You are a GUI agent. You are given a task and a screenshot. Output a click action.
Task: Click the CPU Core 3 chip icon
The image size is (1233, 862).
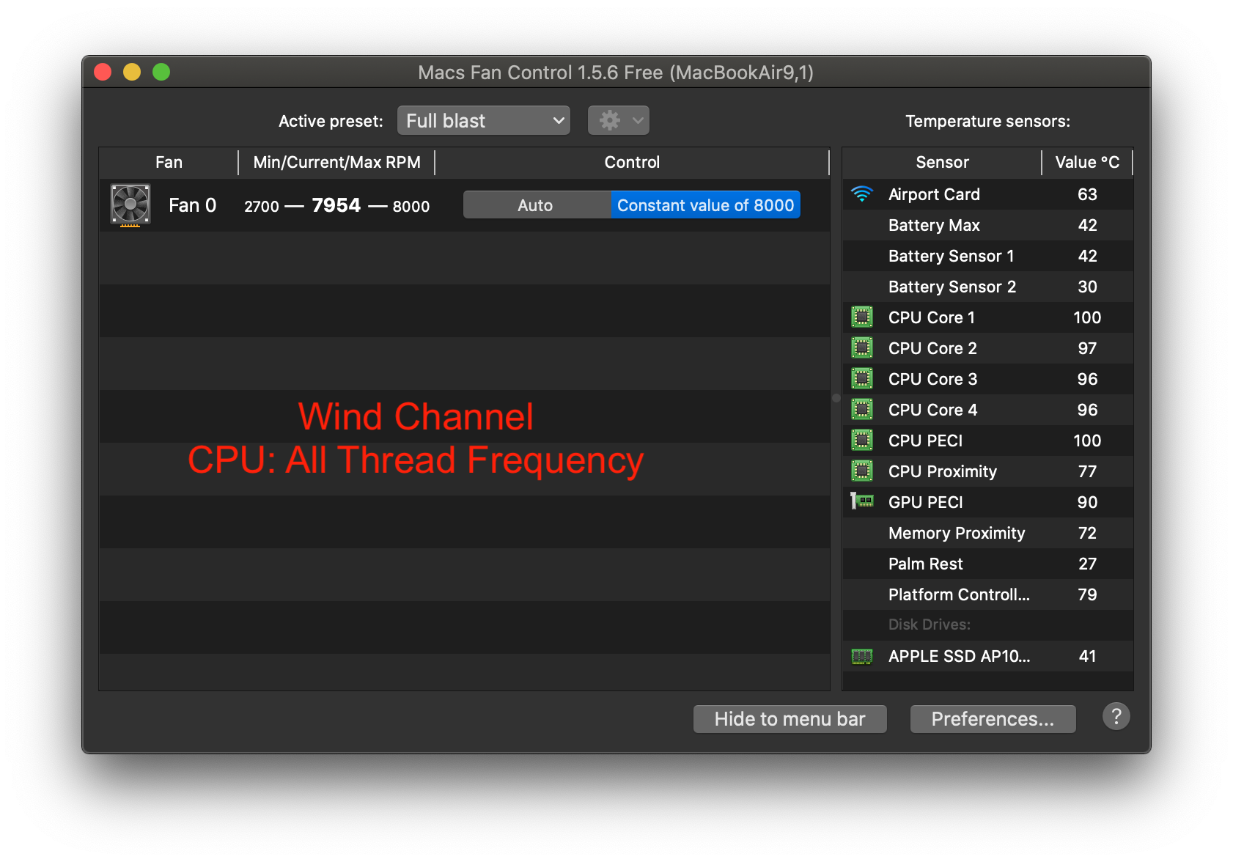pyautogui.click(x=862, y=379)
